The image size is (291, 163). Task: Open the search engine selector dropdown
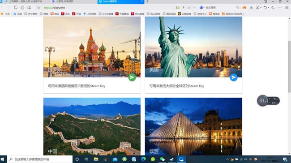click(202, 8)
